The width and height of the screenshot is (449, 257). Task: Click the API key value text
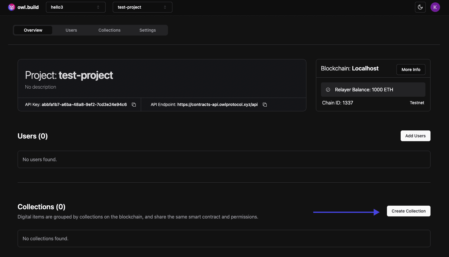[84, 104]
